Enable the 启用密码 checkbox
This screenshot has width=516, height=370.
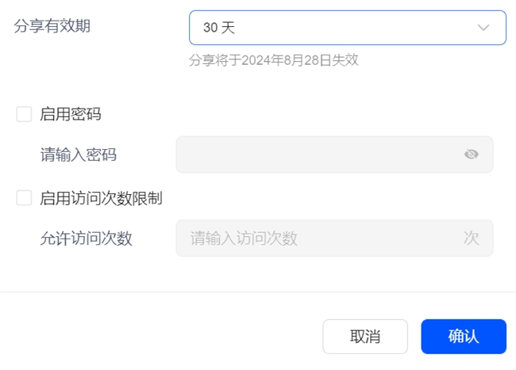[24, 114]
